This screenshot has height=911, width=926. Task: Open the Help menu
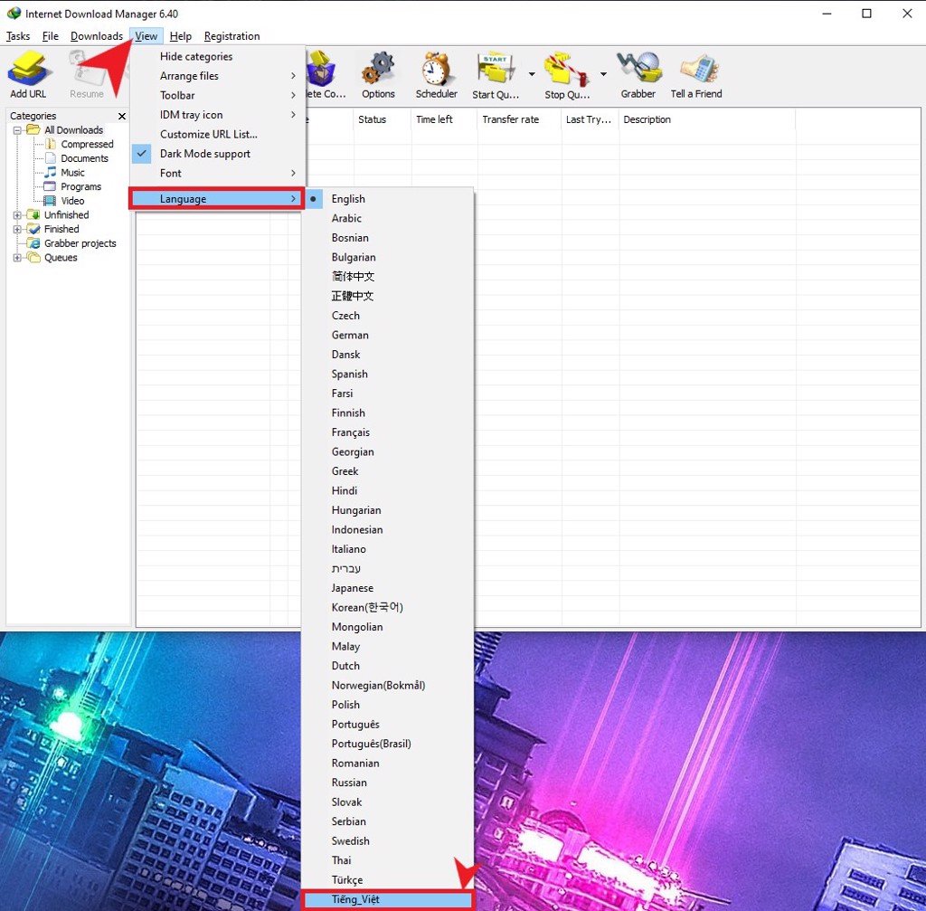[x=180, y=36]
